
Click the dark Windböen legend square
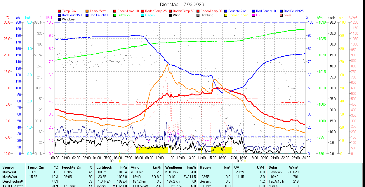60,19
